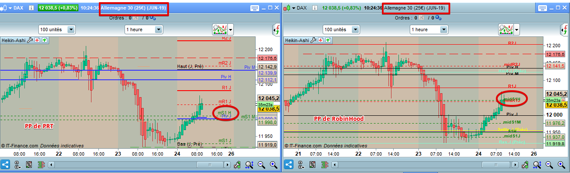Open the link-chart tool in right chart
Screen dimensions: 570x173
pos(301,165)
